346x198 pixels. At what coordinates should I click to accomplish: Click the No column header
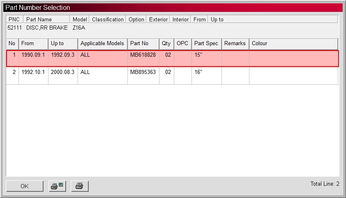12,44
